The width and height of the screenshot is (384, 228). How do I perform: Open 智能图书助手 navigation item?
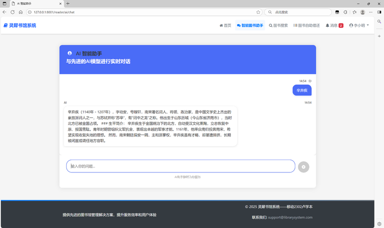click(250, 25)
